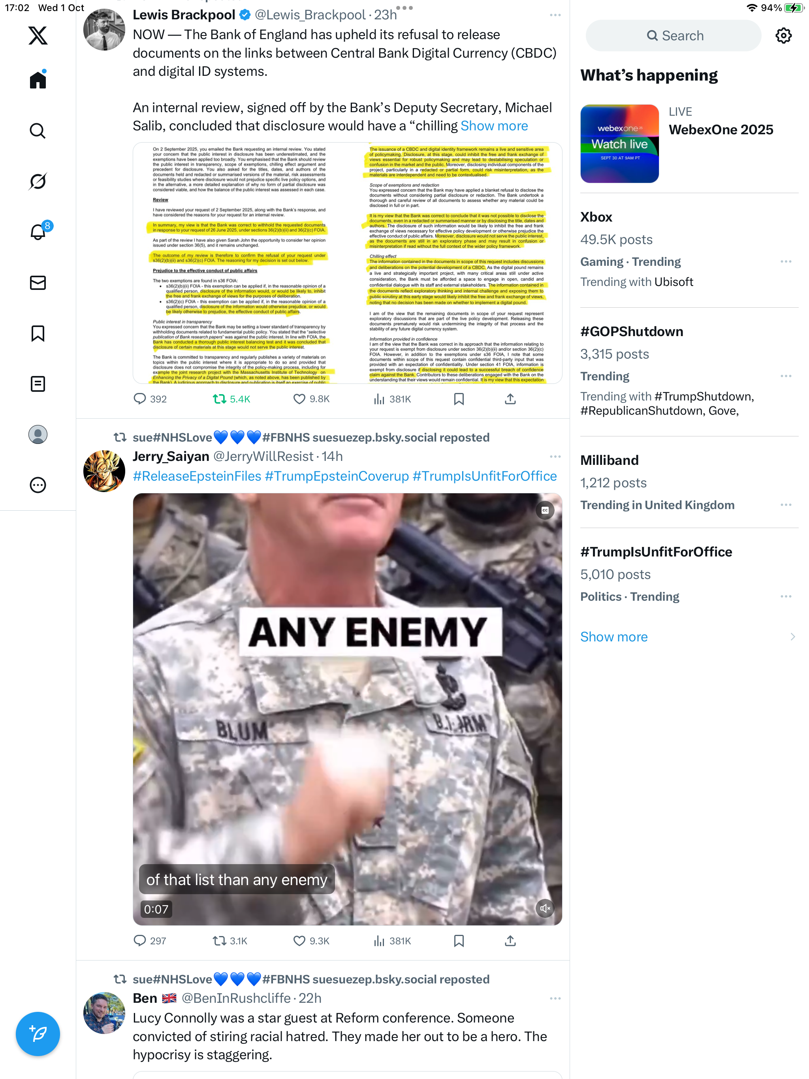Open #TrumpEpsteinCoverup hashtag link
Screen dimensions: 809x1079
pyautogui.click(x=337, y=476)
